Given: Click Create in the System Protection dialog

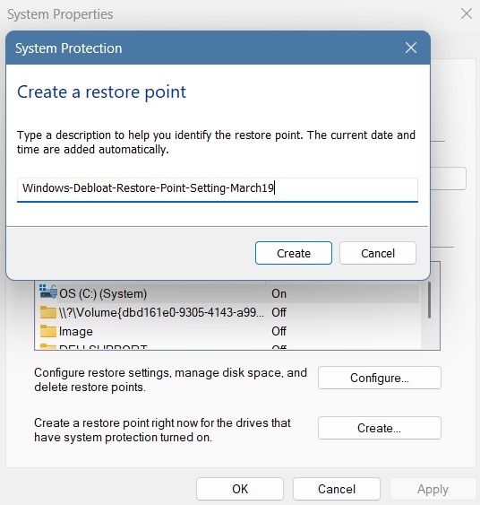Looking at the screenshot, I should pyautogui.click(x=294, y=253).
